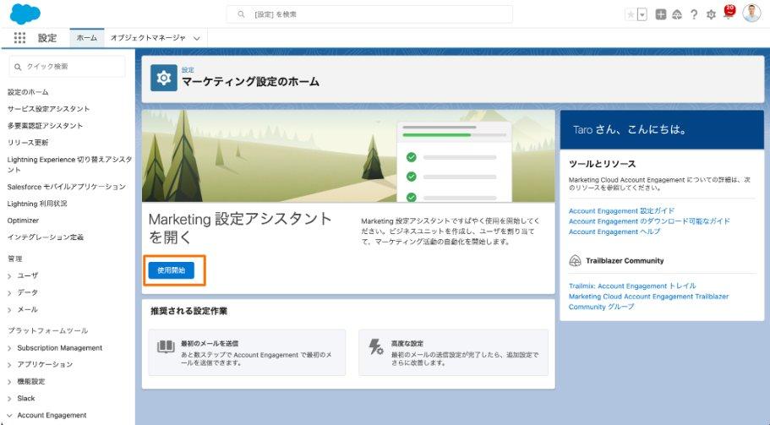
Task: Expand the メール section chevron
Action: pyautogui.click(x=9, y=310)
